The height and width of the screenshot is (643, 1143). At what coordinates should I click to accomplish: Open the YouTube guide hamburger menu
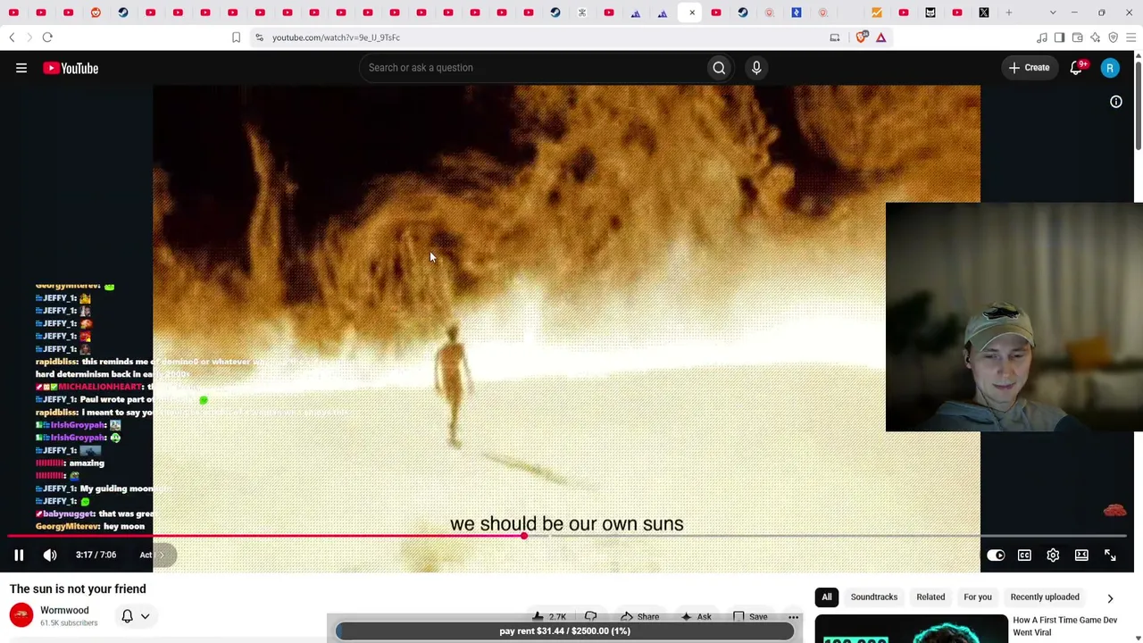[x=21, y=68]
